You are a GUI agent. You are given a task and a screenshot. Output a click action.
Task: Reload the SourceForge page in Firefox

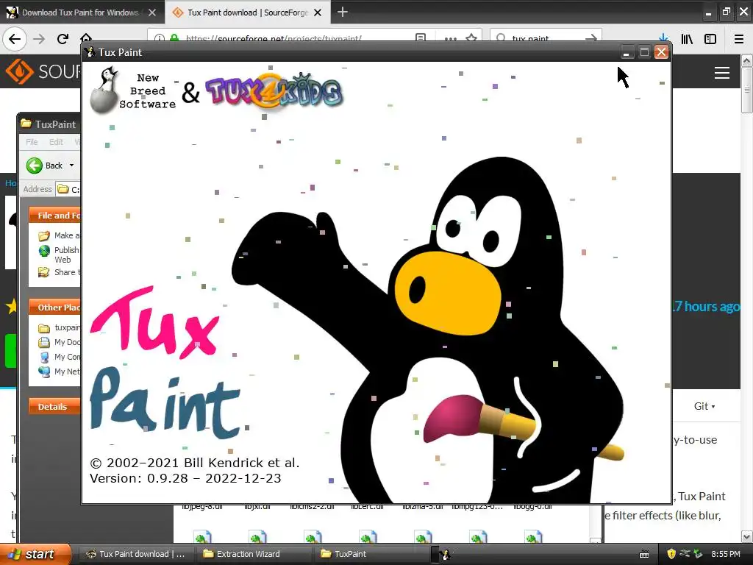(x=63, y=39)
